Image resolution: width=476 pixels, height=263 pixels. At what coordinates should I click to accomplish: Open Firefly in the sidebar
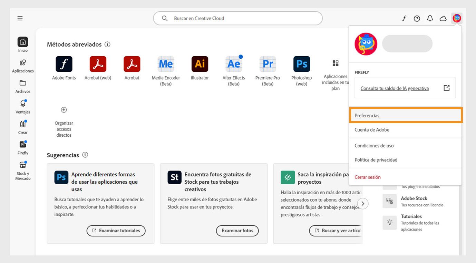tap(23, 148)
